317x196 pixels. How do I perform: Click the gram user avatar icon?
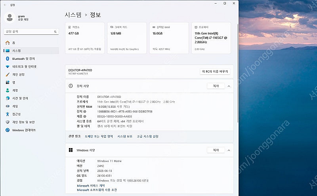pos(10,18)
